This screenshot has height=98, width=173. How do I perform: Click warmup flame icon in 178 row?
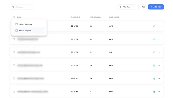(154, 66)
